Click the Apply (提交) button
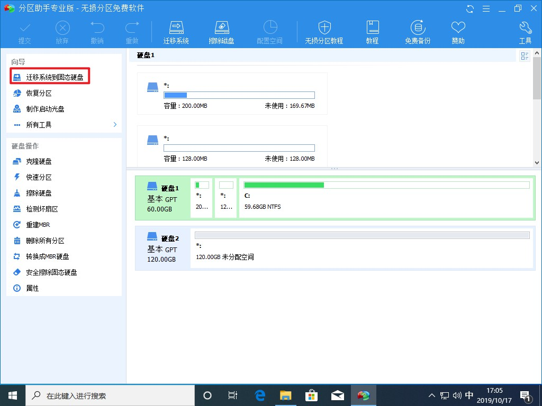This screenshot has height=406, width=542. click(24, 30)
